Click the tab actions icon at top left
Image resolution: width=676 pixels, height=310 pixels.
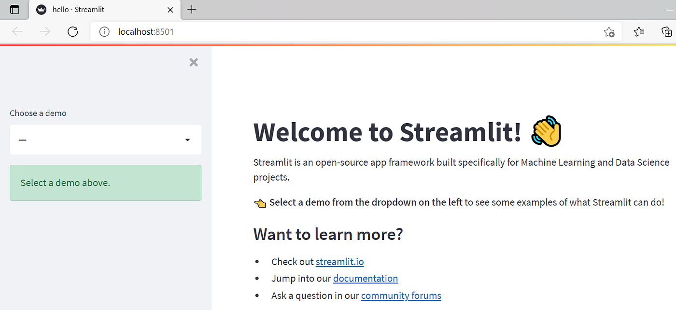(14, 9)
